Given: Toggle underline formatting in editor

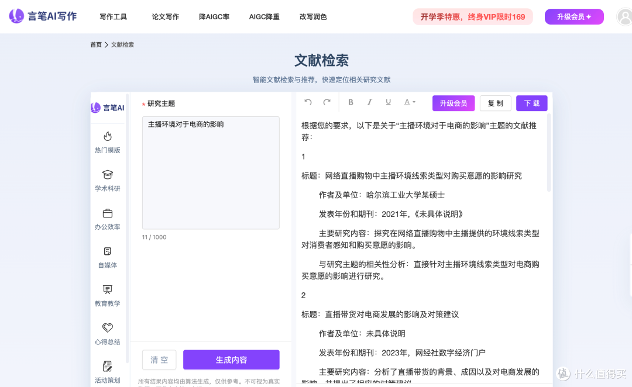Looking at the screenshot, I should (x=388, y=102).
